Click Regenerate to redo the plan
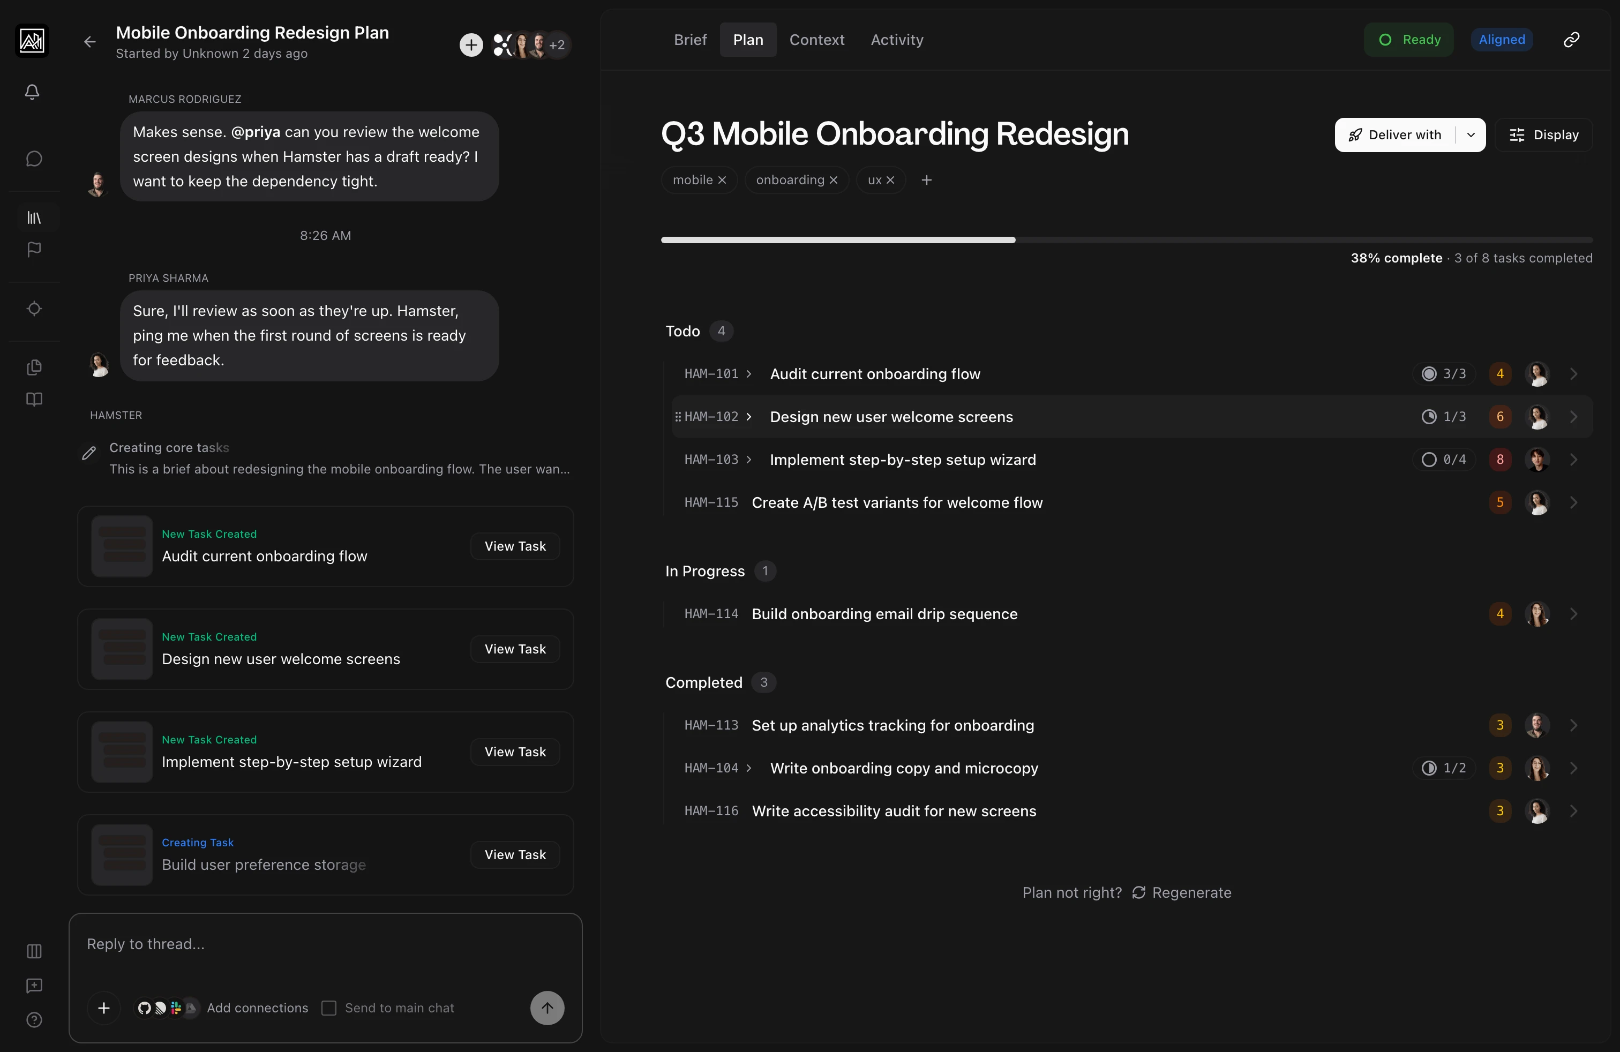Screen dimensions: 1620x1052 pos(1191,892)
